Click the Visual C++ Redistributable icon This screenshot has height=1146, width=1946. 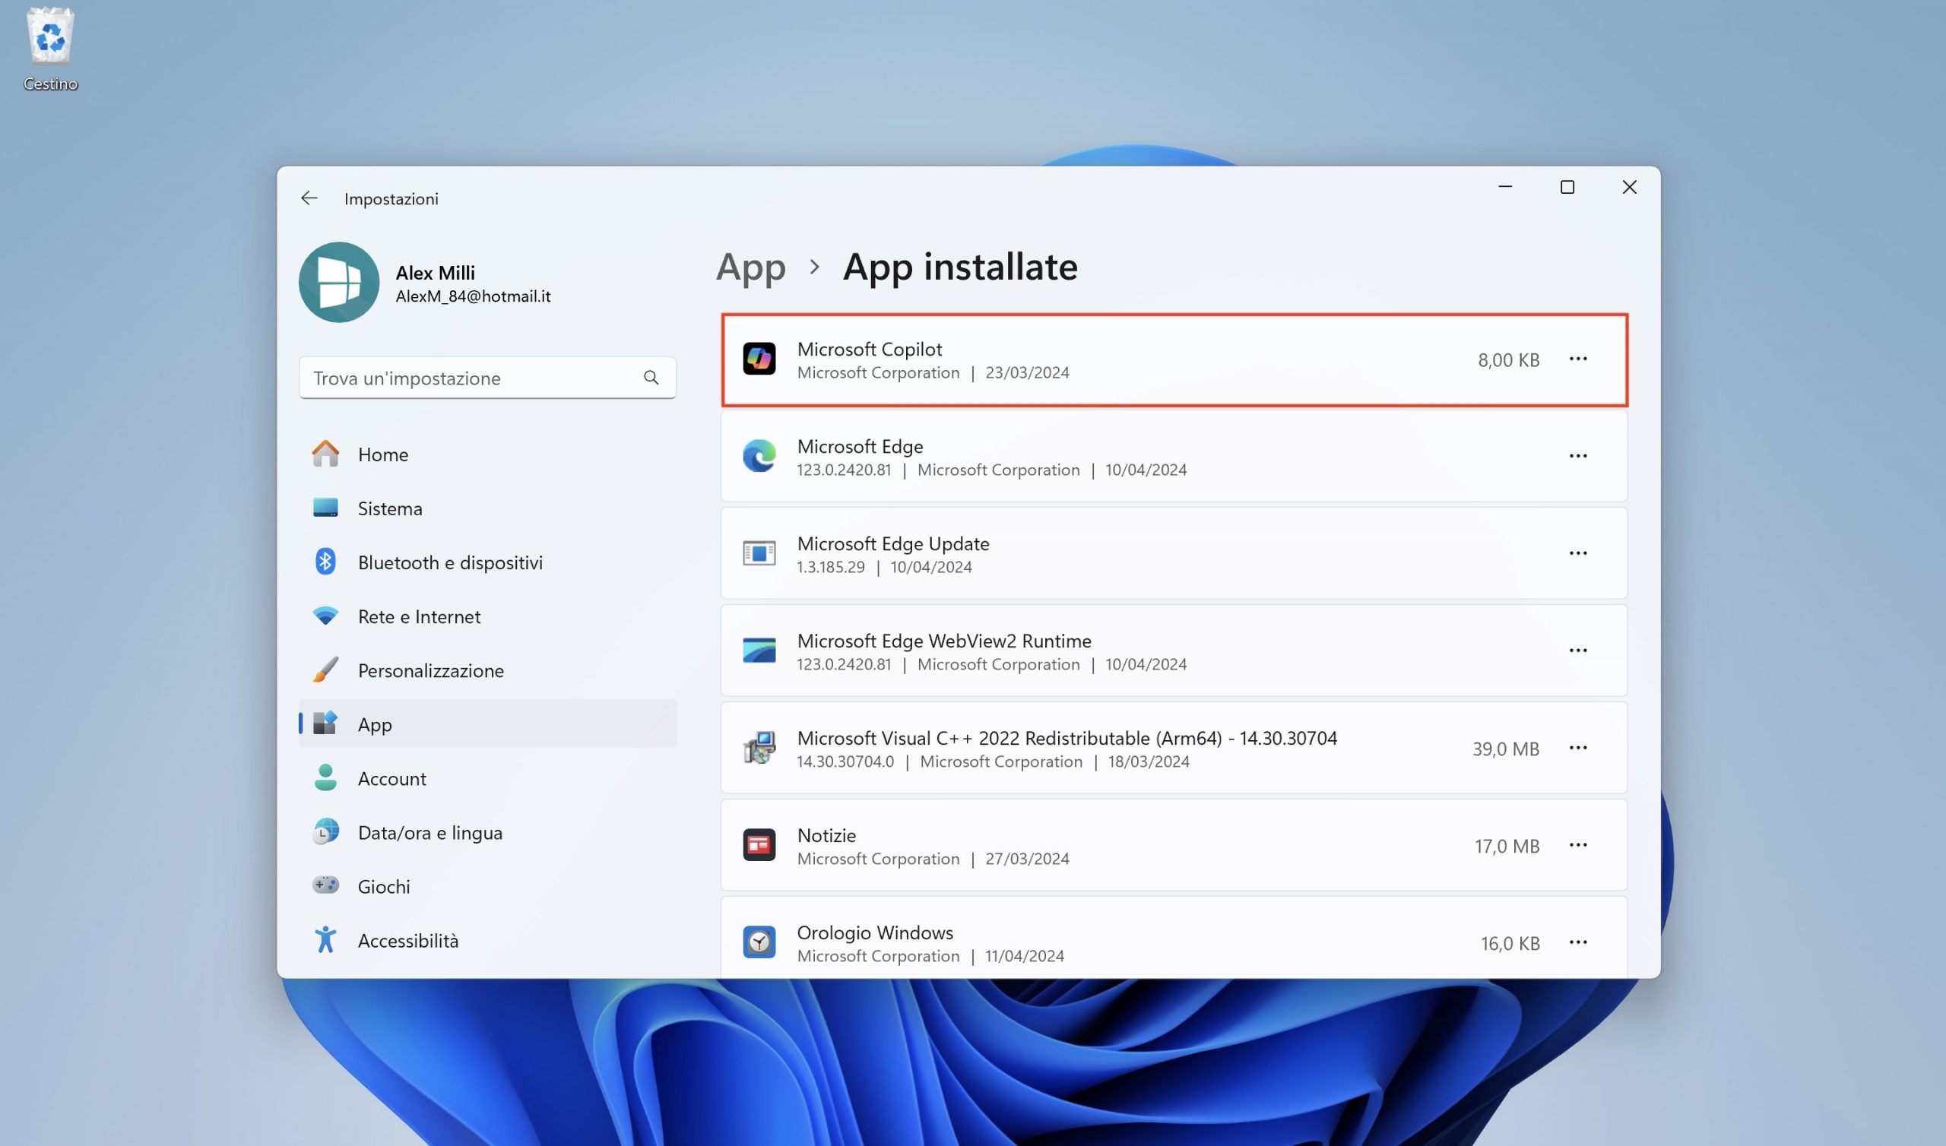(759, 748)
